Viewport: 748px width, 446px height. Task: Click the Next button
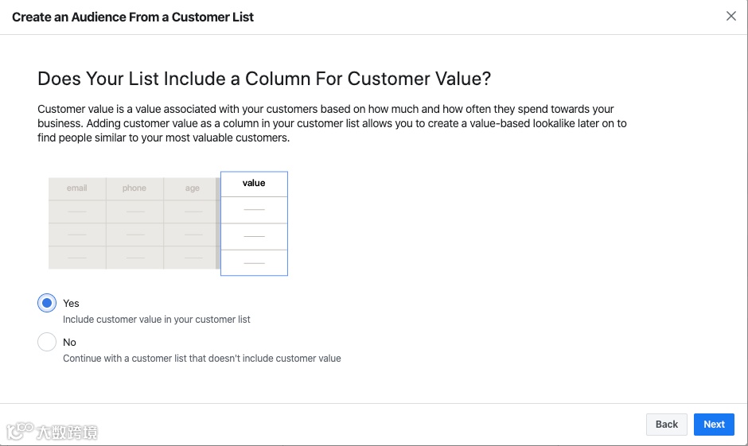[x=714, y=424]
